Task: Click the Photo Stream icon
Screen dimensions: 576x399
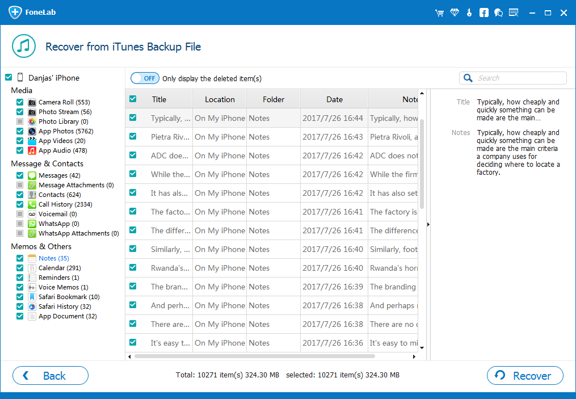Action: (x=32, y=112)
